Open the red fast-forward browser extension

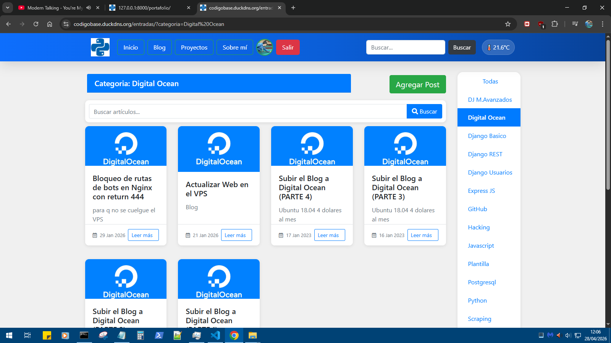point(527,24)
